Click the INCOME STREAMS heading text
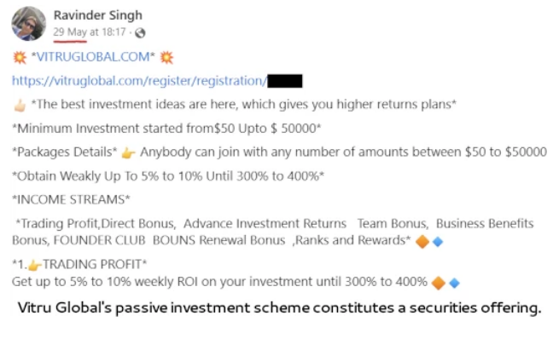The image size is (553, 344). coord(71,199)
